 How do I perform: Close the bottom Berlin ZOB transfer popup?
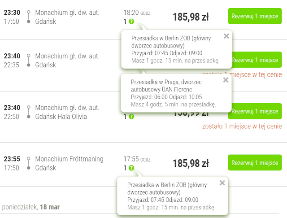click(x=222, y=183)
